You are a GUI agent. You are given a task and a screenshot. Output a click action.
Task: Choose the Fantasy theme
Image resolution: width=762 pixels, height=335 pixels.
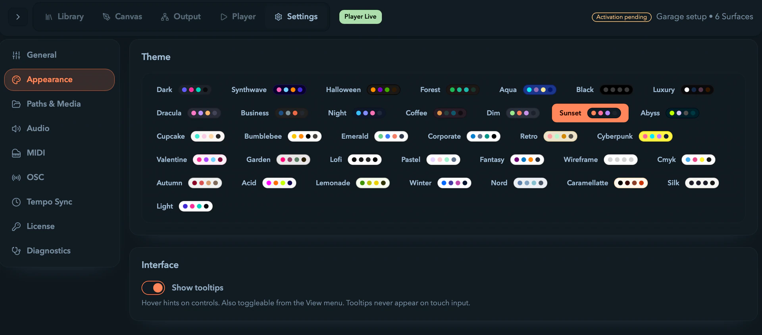point(512,160)
